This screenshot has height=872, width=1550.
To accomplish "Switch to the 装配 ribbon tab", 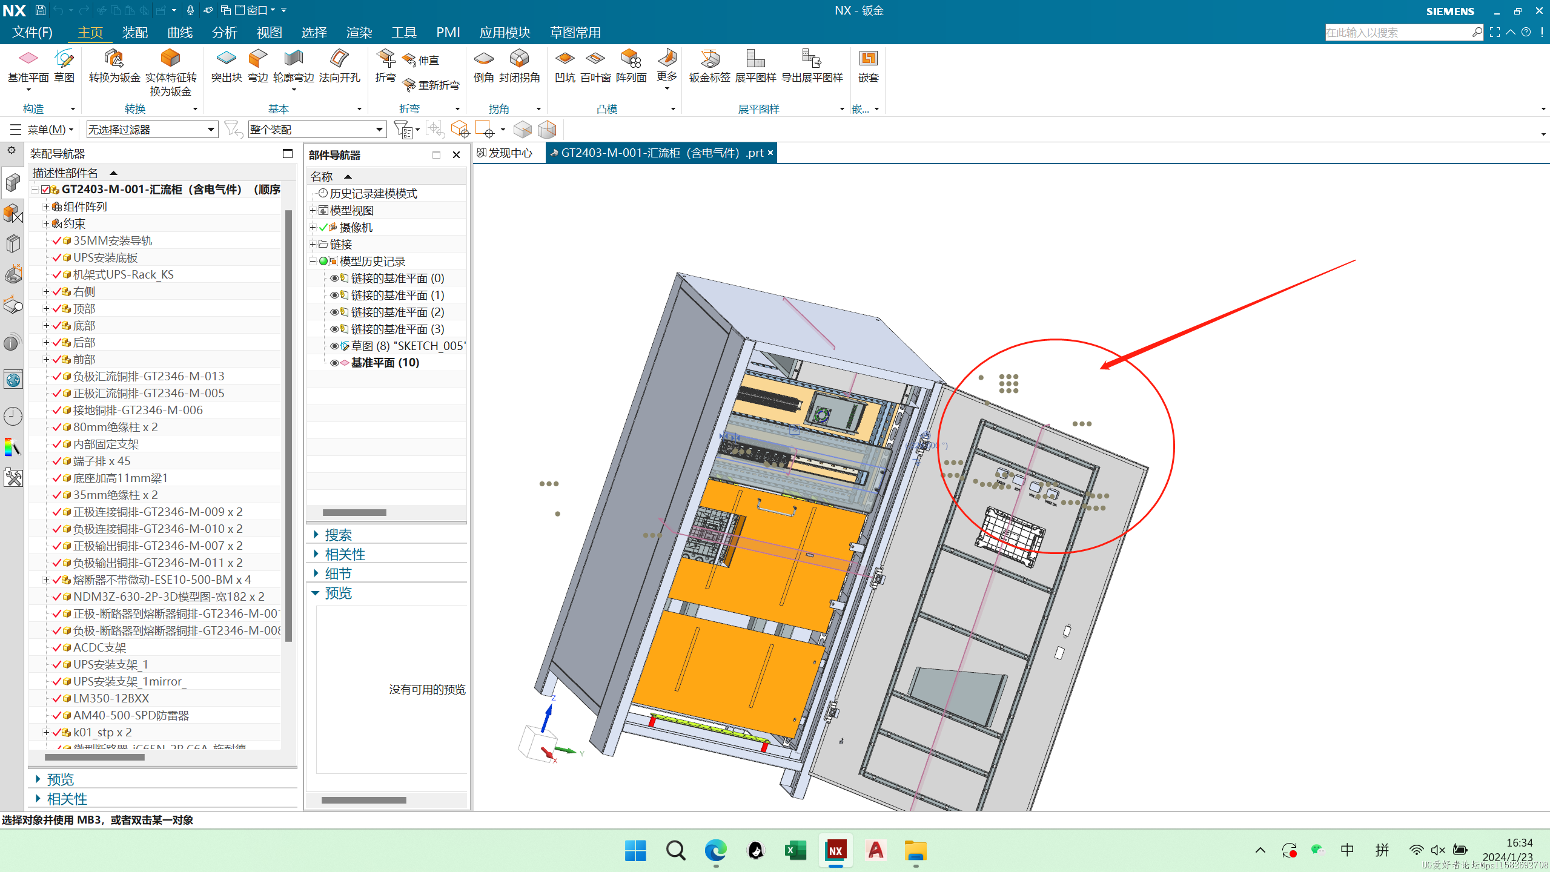I will tap(134, 32).
